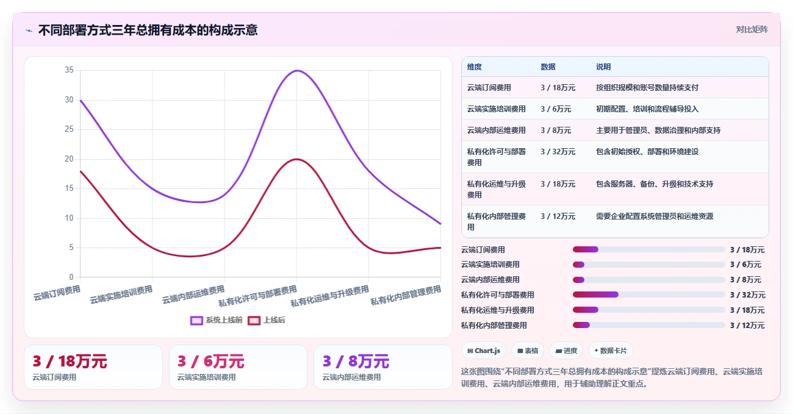Select the 私有化内部管理费用 table row label
Screen dimensions: 793x414
[x=497, y=221]
